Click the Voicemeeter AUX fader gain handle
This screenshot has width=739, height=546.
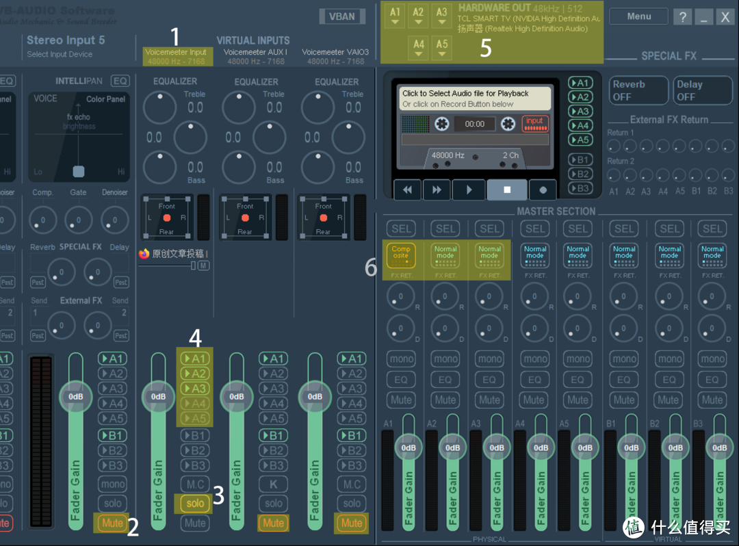(x=236, y=397)
